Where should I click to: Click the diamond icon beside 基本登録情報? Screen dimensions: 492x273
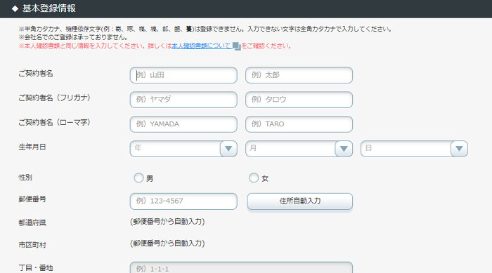[15, 9]
